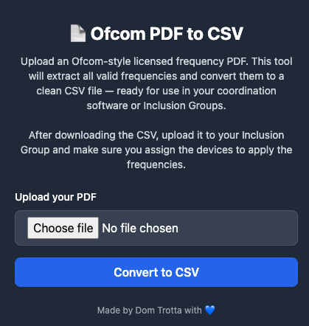Screen dimensions: 309x326
Task: Click the document page icon beside the title
Action: (x=78, y=33)
